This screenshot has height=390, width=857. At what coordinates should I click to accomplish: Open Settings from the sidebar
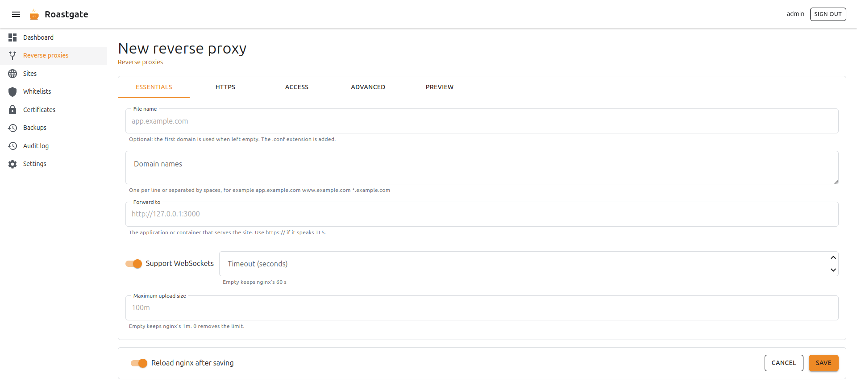(x=54, y=164)
